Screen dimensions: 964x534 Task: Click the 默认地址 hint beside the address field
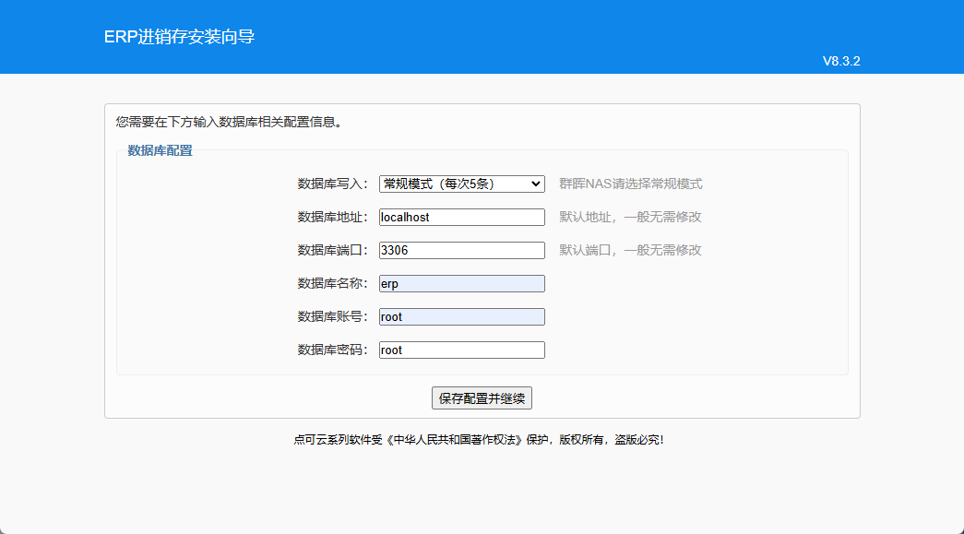click(630, 217)
